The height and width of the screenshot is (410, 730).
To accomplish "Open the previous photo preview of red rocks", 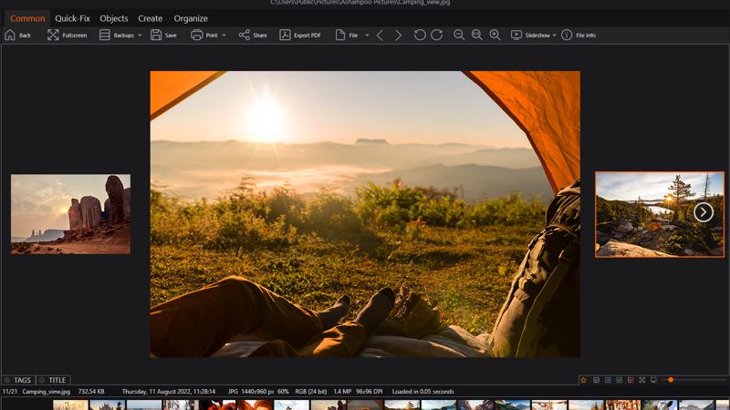I will tap(71, 214).
